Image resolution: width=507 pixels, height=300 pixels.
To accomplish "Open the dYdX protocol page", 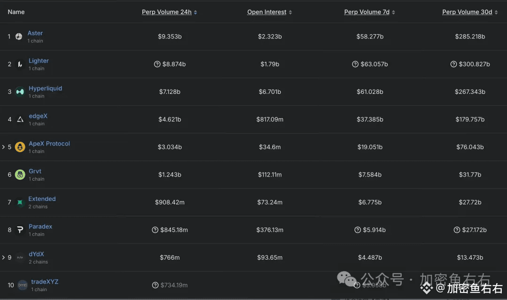I will point(36,254).
